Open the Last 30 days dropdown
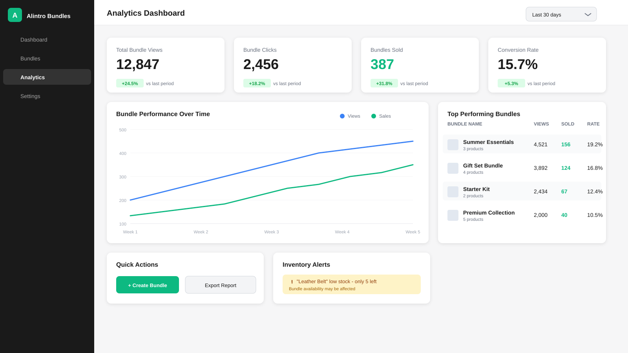628x353 pixels. [x=561, y=14]
